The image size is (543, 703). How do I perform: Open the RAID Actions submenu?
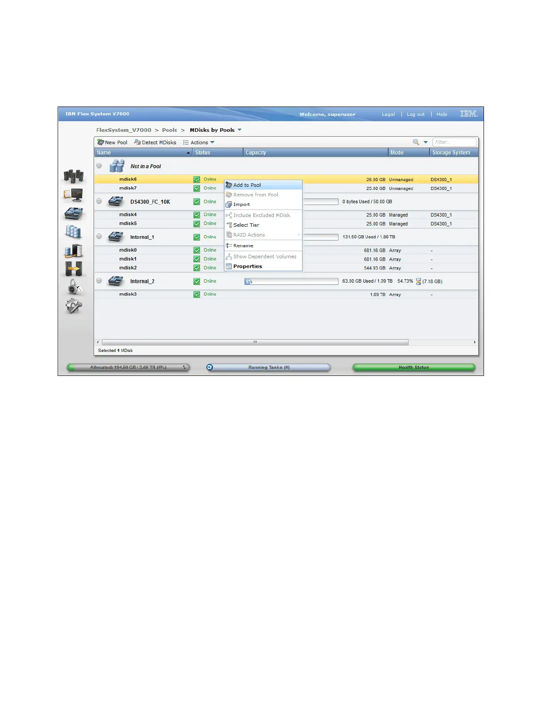(x=263, y=235)
